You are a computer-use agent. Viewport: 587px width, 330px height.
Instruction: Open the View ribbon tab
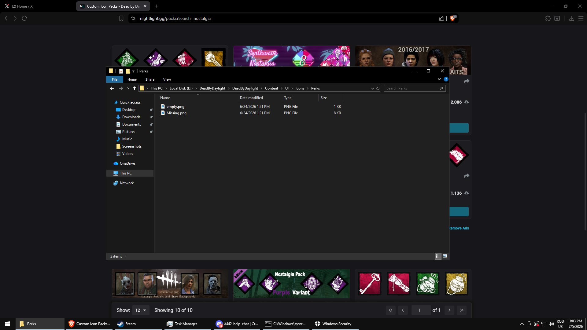[x=167, y=79]
